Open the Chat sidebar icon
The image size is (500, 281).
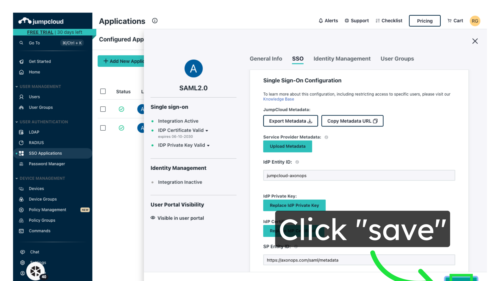click(x=23, y=252)
